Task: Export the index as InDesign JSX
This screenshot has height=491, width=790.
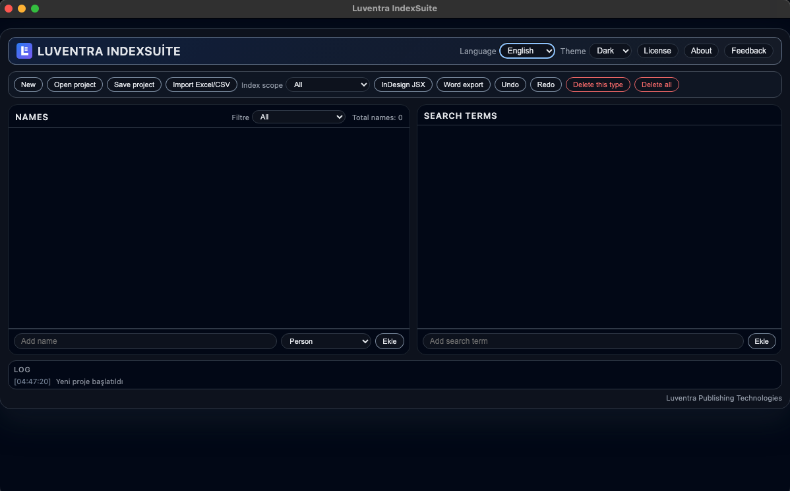Action: pos(403,84)
